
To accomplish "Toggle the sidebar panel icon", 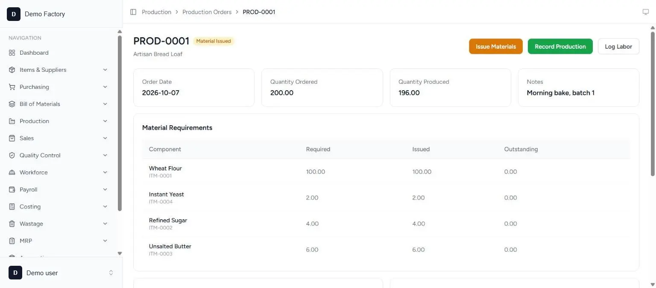I will (x=133, y=12).
